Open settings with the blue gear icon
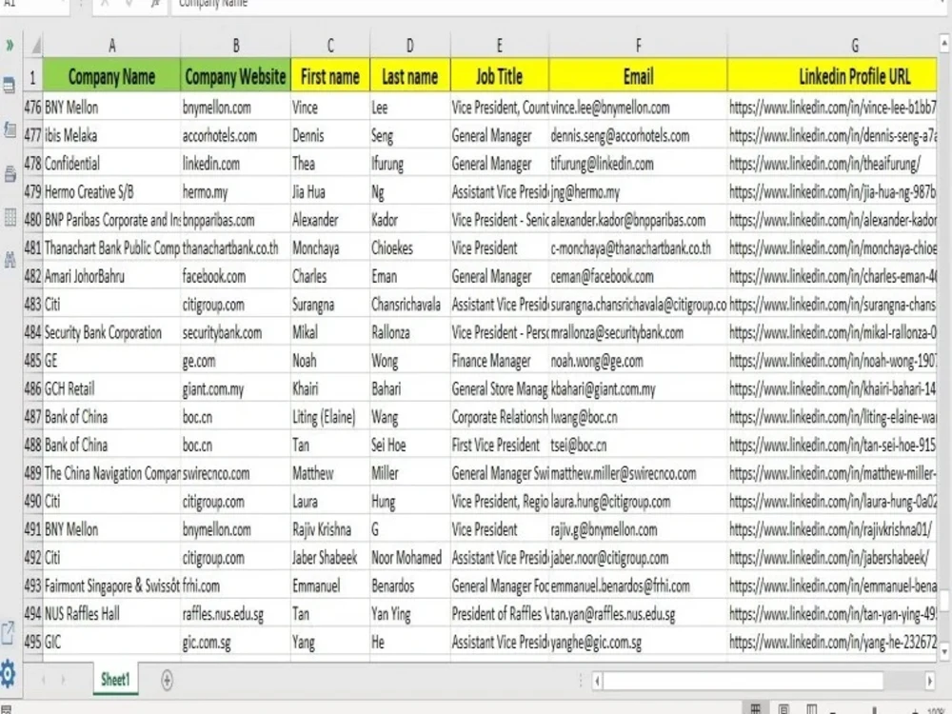This screenshot has width=952, height=714. tap(8, 674)
